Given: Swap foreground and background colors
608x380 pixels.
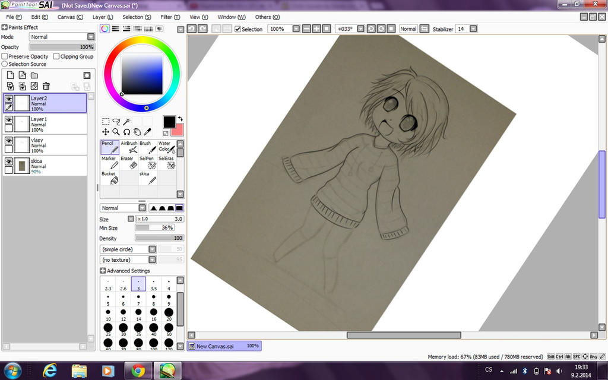Looking at the screenshot, I should (180, 119).
